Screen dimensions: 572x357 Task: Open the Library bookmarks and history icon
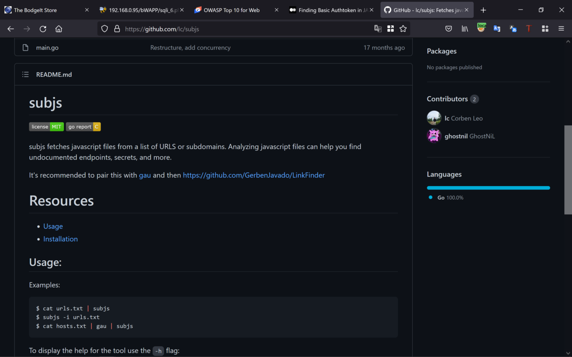click(x=465, y=29)
